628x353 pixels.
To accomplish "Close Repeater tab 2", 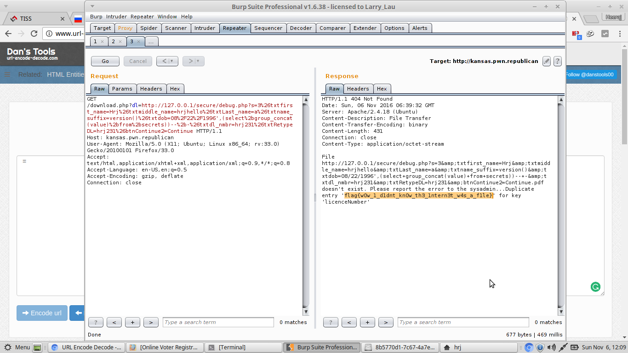I will pyautogui.click(x=120, y=41).
